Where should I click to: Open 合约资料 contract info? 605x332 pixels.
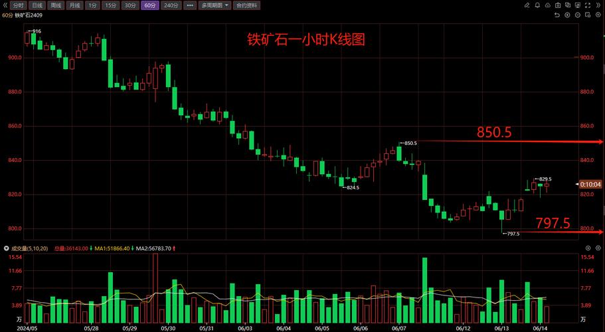[247, 5]
